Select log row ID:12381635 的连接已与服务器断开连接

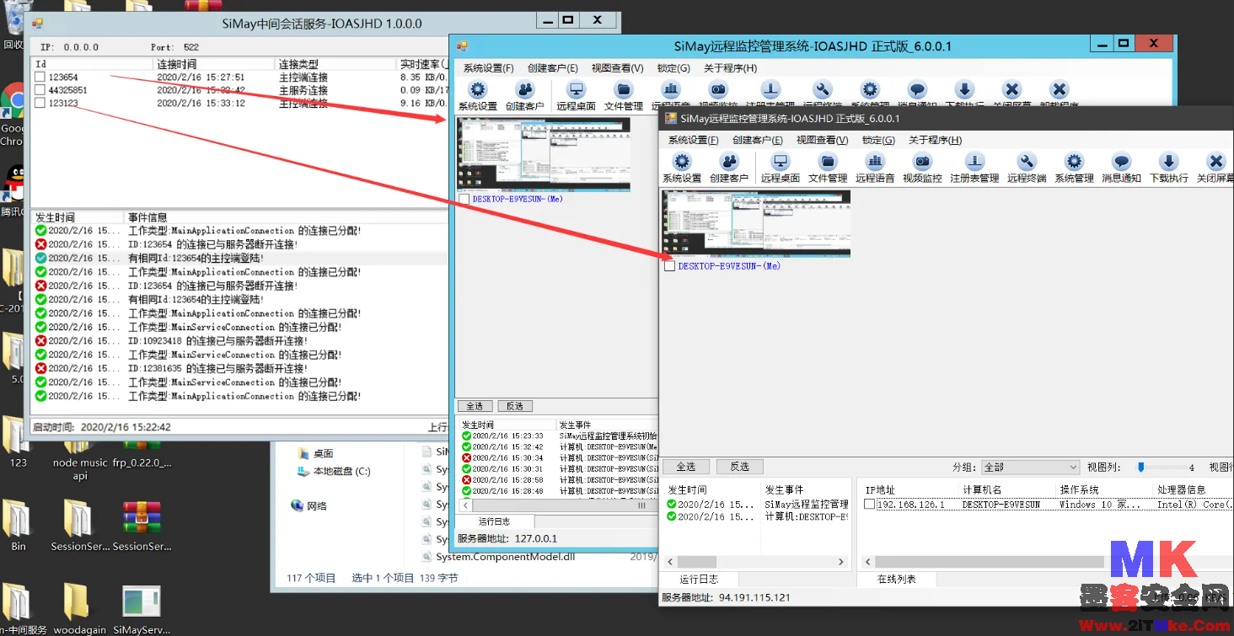click(x=239, y=369)
